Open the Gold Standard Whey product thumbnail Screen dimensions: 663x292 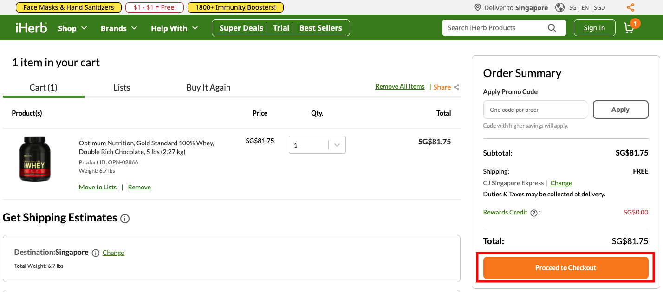tap(35, 159)
